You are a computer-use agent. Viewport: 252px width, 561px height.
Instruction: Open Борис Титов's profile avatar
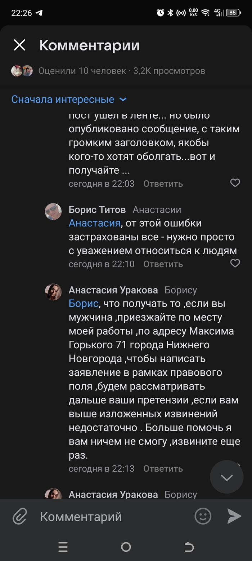coord(53,211)
